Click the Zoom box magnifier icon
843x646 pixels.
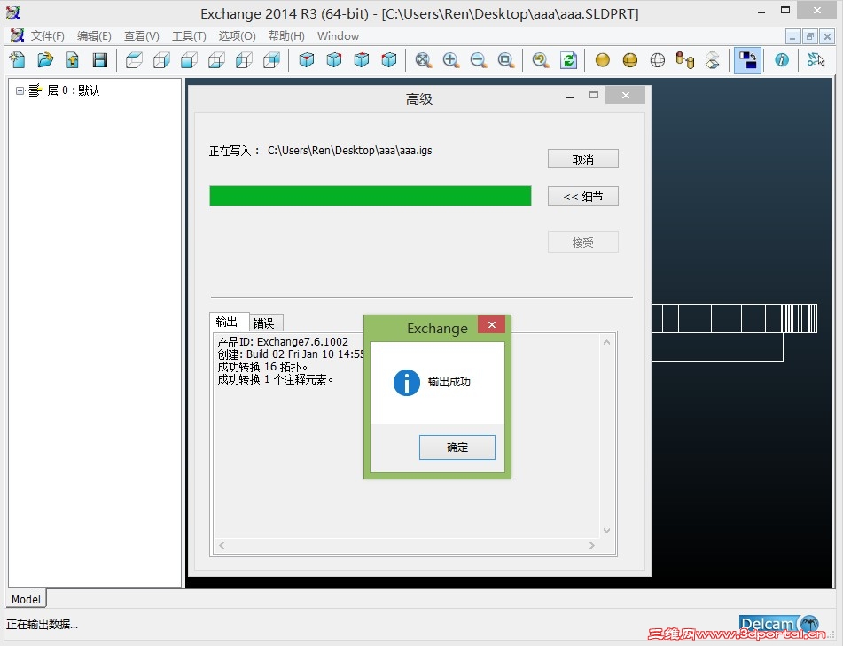pyautogui.click(x=505, y=59)
